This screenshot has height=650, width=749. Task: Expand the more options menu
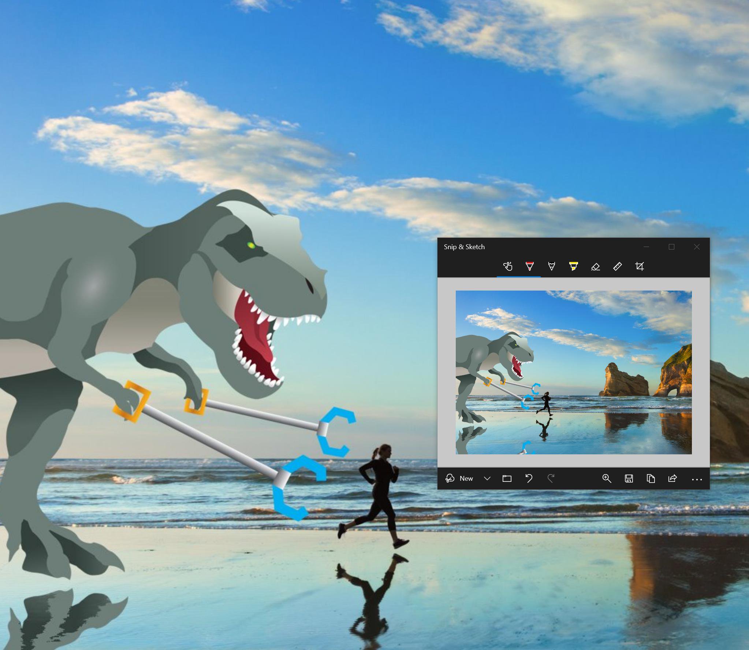pyautogui.click(x=696, y=478)
